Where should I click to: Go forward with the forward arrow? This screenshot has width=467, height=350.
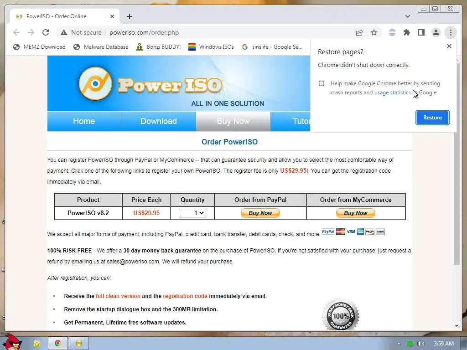pyautogui.click(x=31, y=32)
